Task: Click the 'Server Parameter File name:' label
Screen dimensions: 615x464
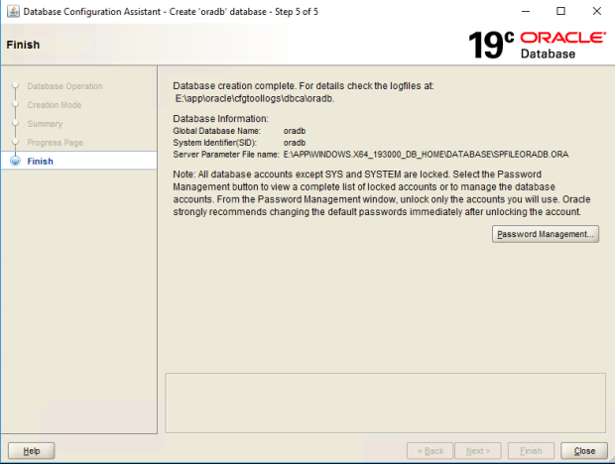Action: pos(226,155)
